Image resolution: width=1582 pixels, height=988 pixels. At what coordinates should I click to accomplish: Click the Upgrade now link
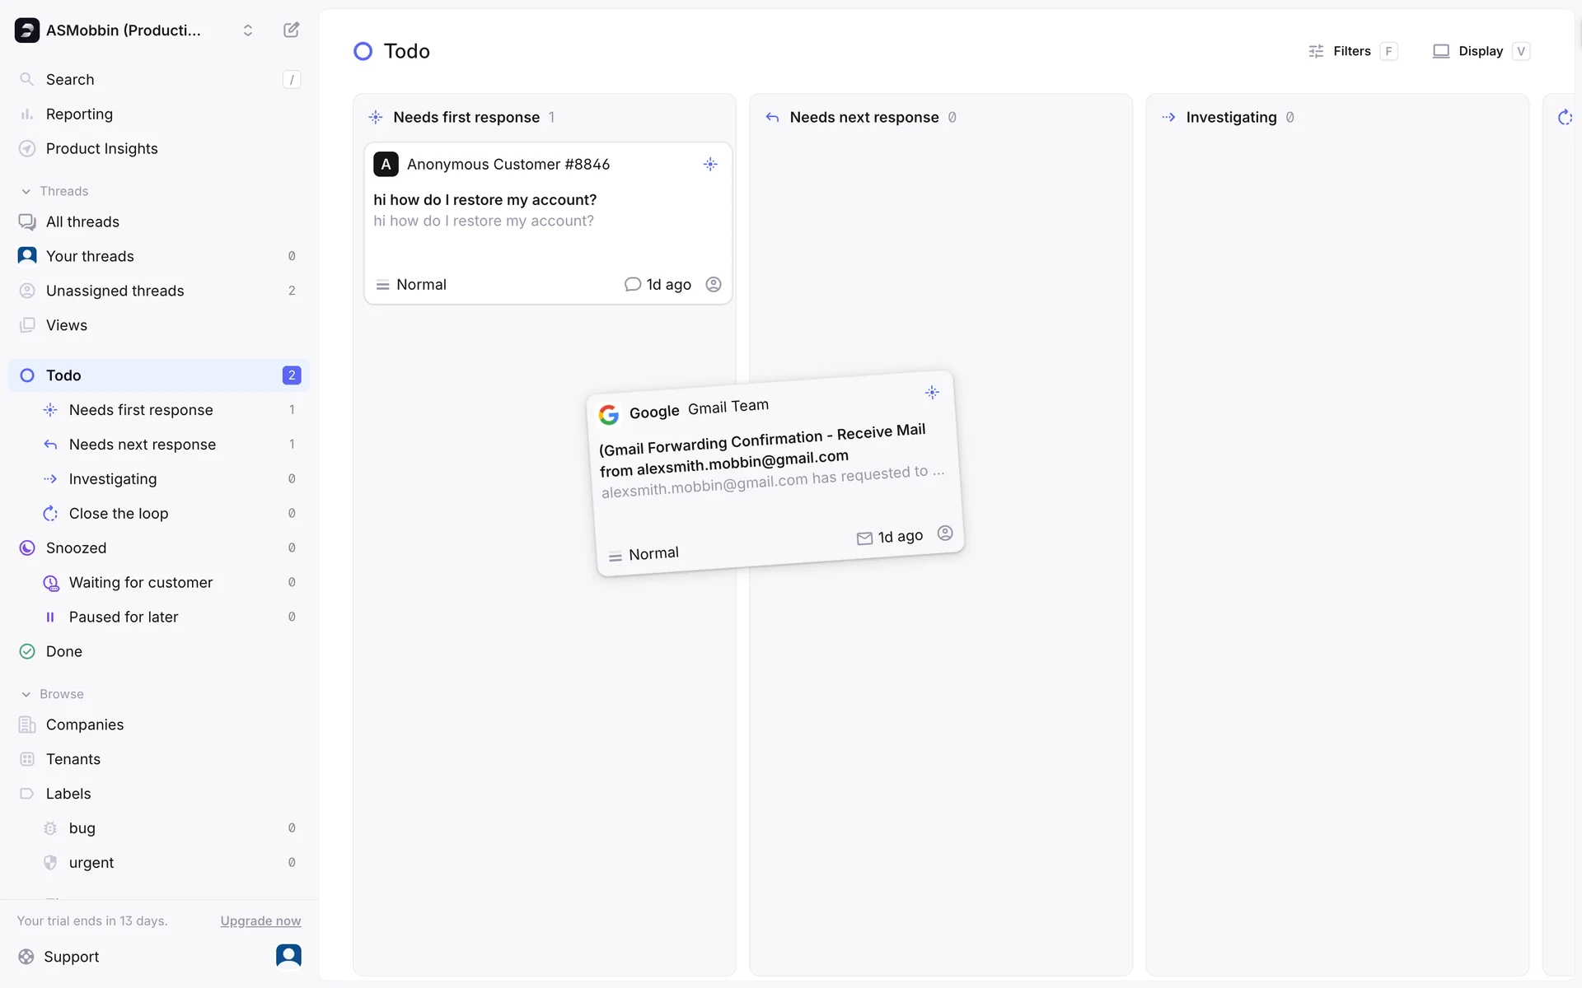coord(260,921)
